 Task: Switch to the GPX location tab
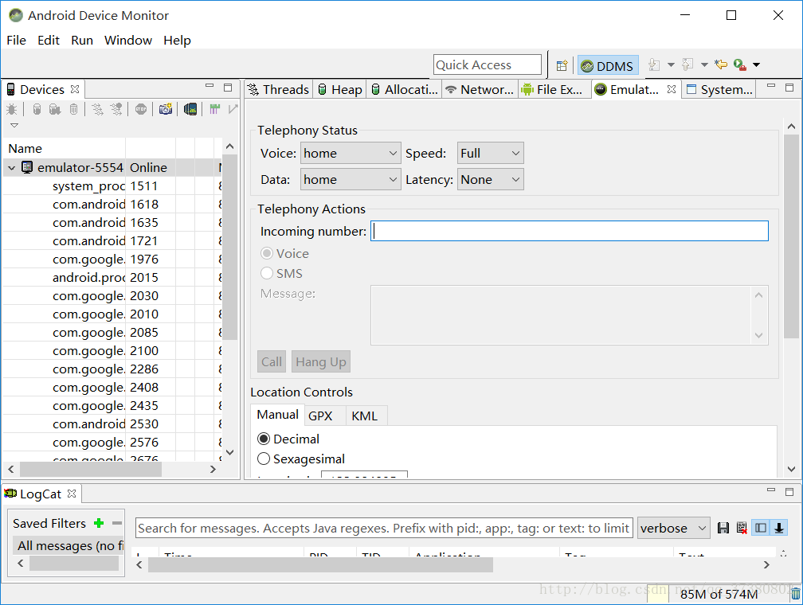coord(320,416)
